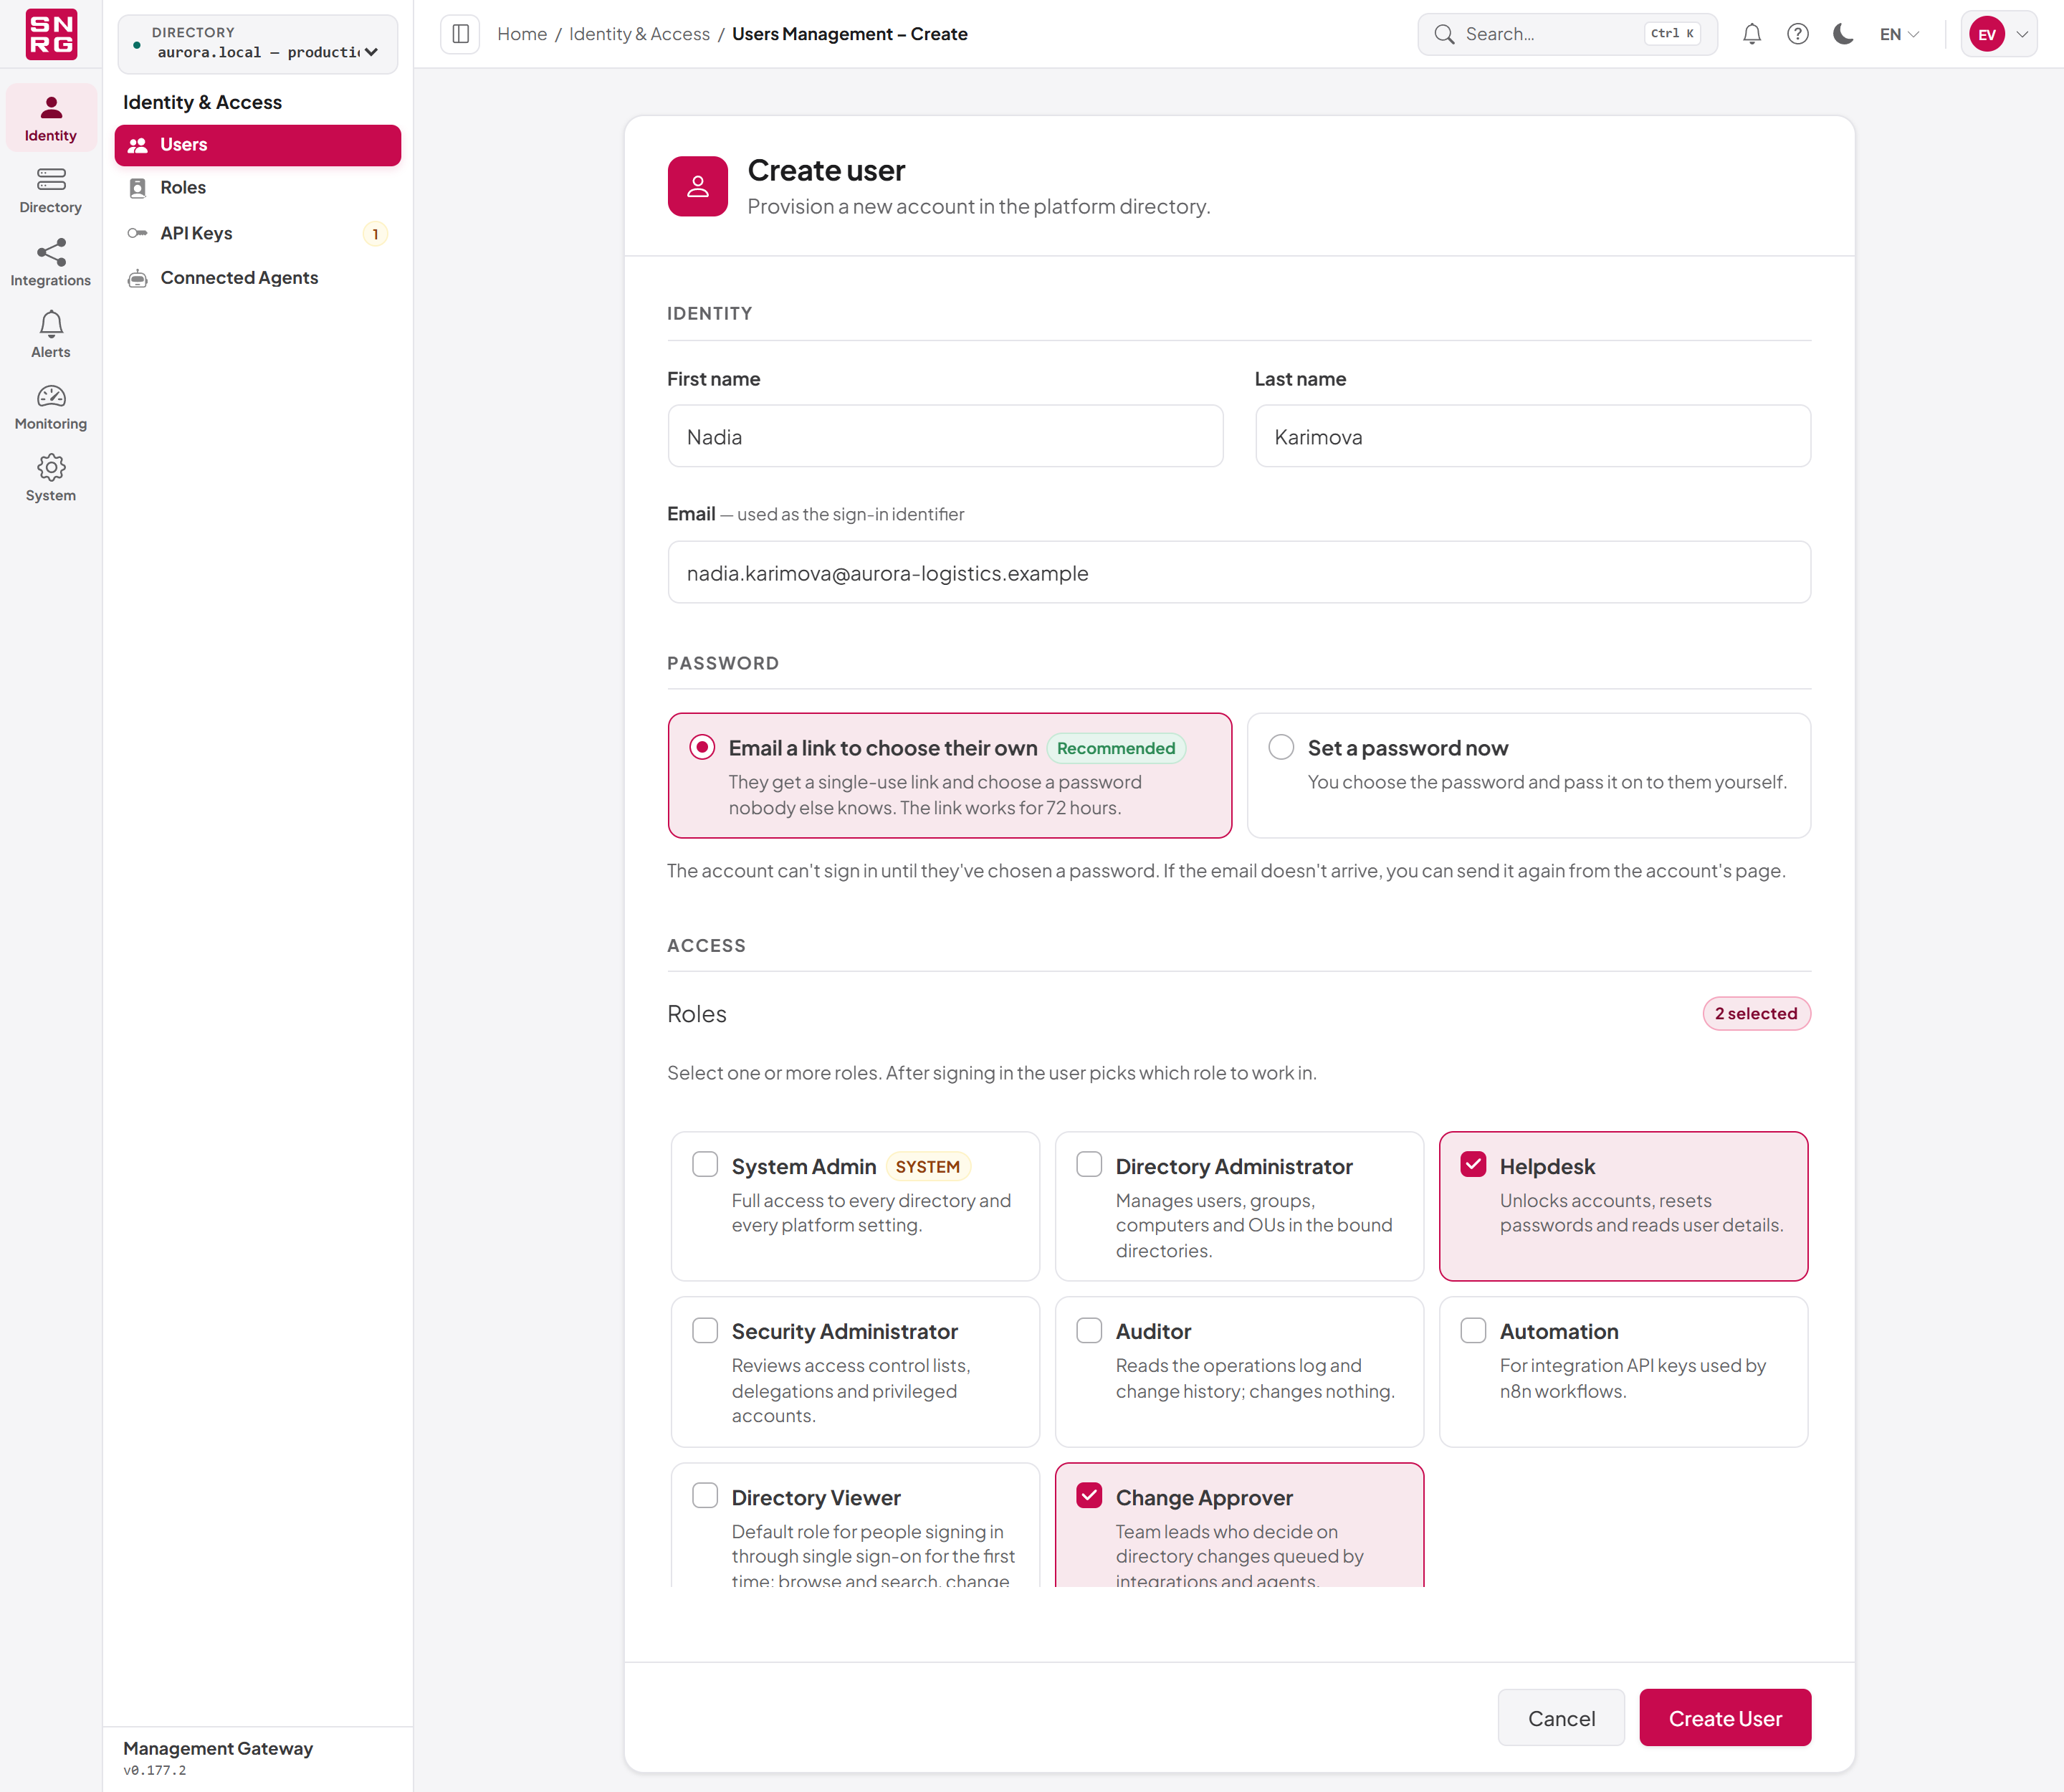The height and width of the screenshot is (1792, 2064).
Task: Go to Users in the sidebar
Action: pos(258,145)
